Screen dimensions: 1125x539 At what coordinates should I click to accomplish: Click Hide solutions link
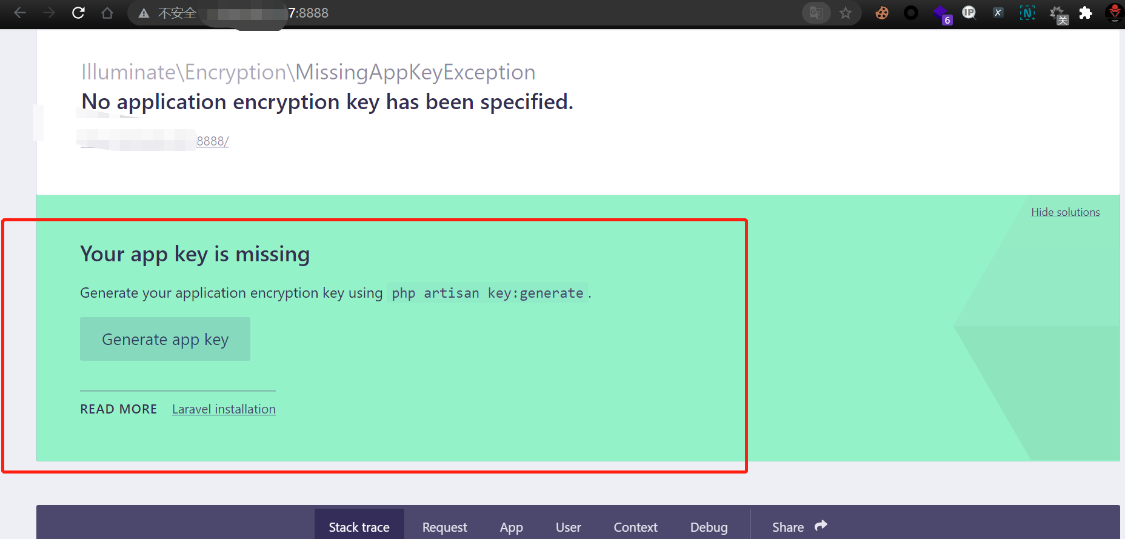click(x=1065, y=212)
